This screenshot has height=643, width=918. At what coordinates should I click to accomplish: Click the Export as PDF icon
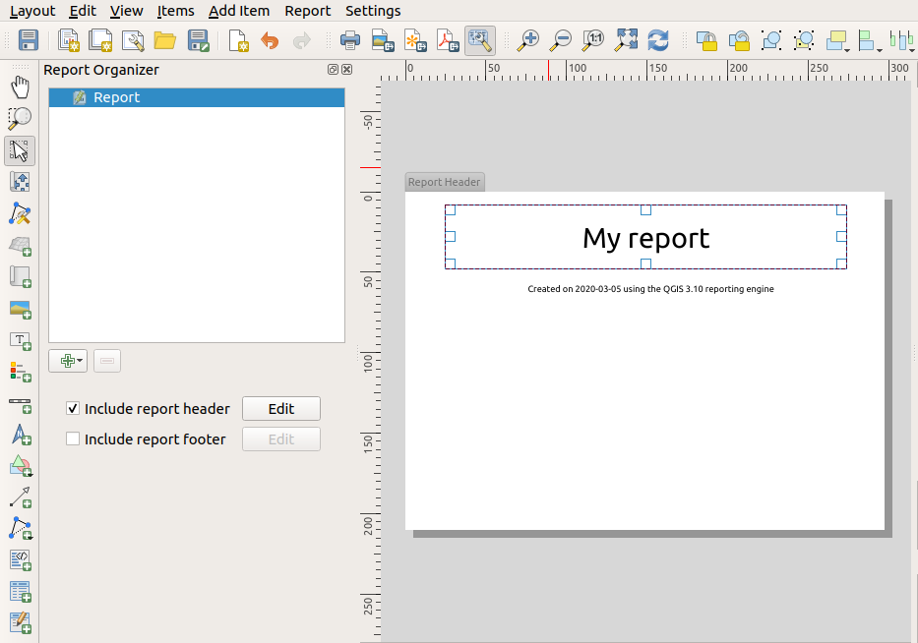[x=448, y=40]
